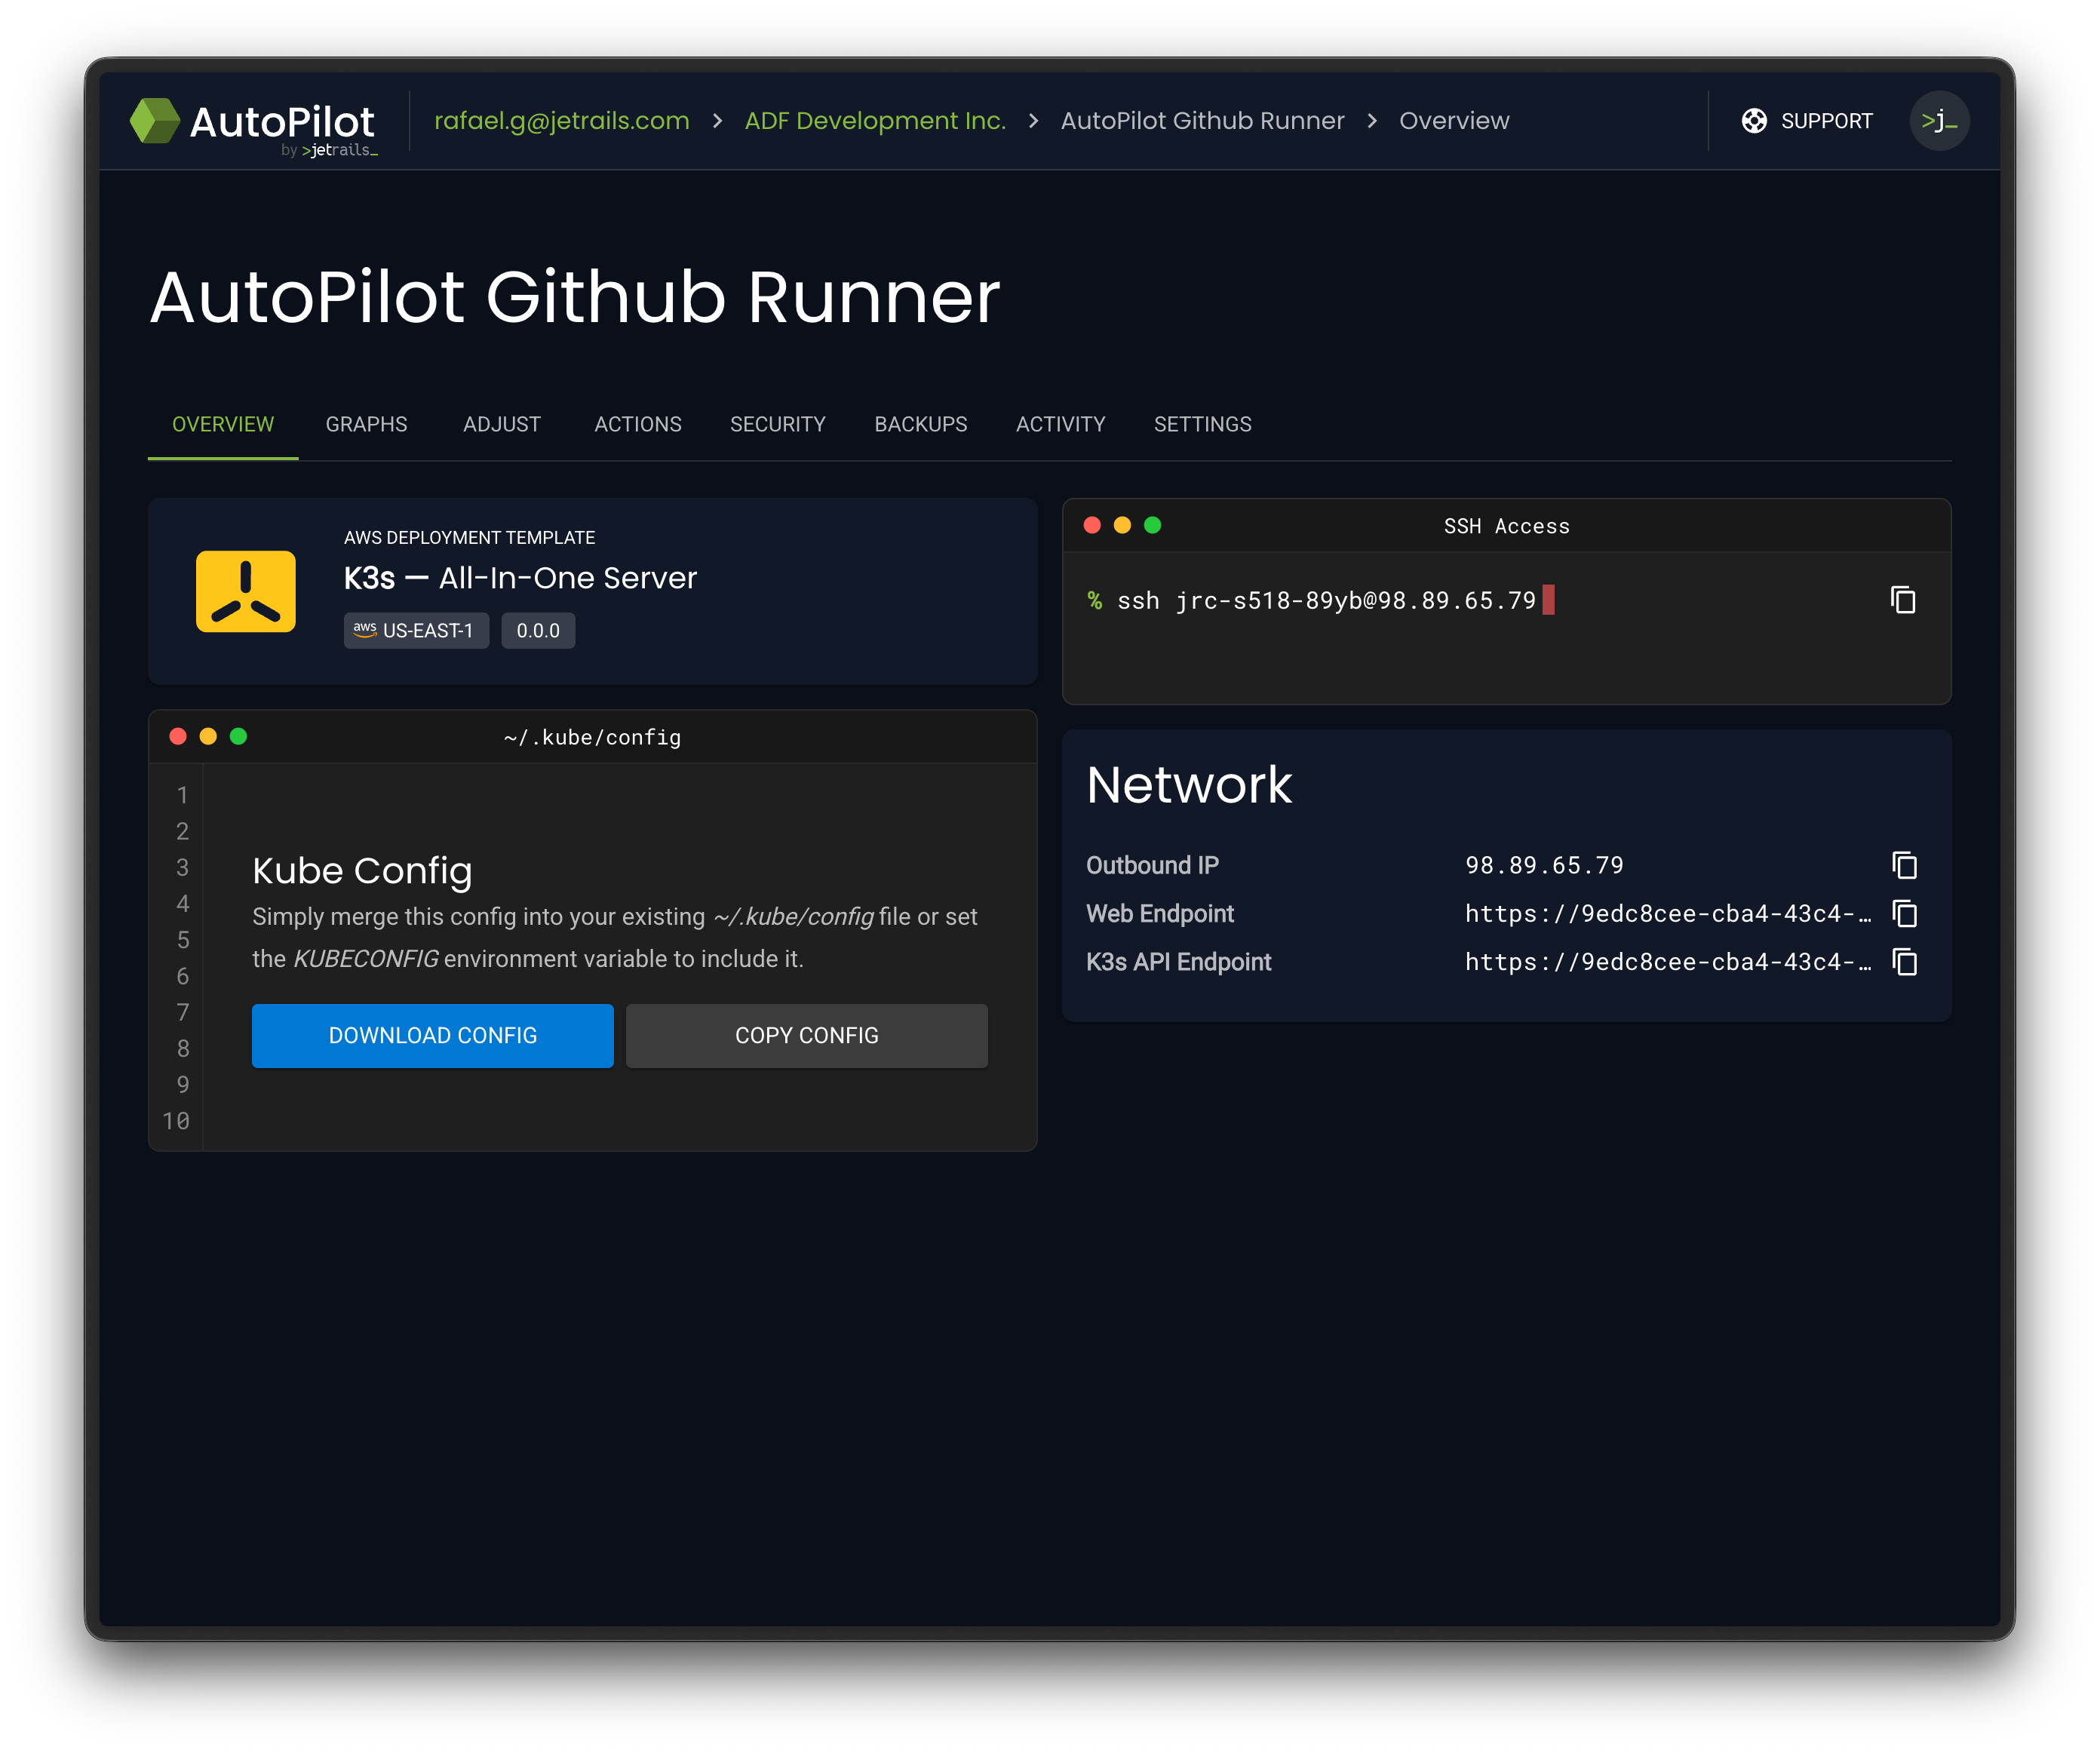Viewport: 2100px width, 1753px height.
Task: Click the AutoPilot green cube logo
Action: click(155, 120)
